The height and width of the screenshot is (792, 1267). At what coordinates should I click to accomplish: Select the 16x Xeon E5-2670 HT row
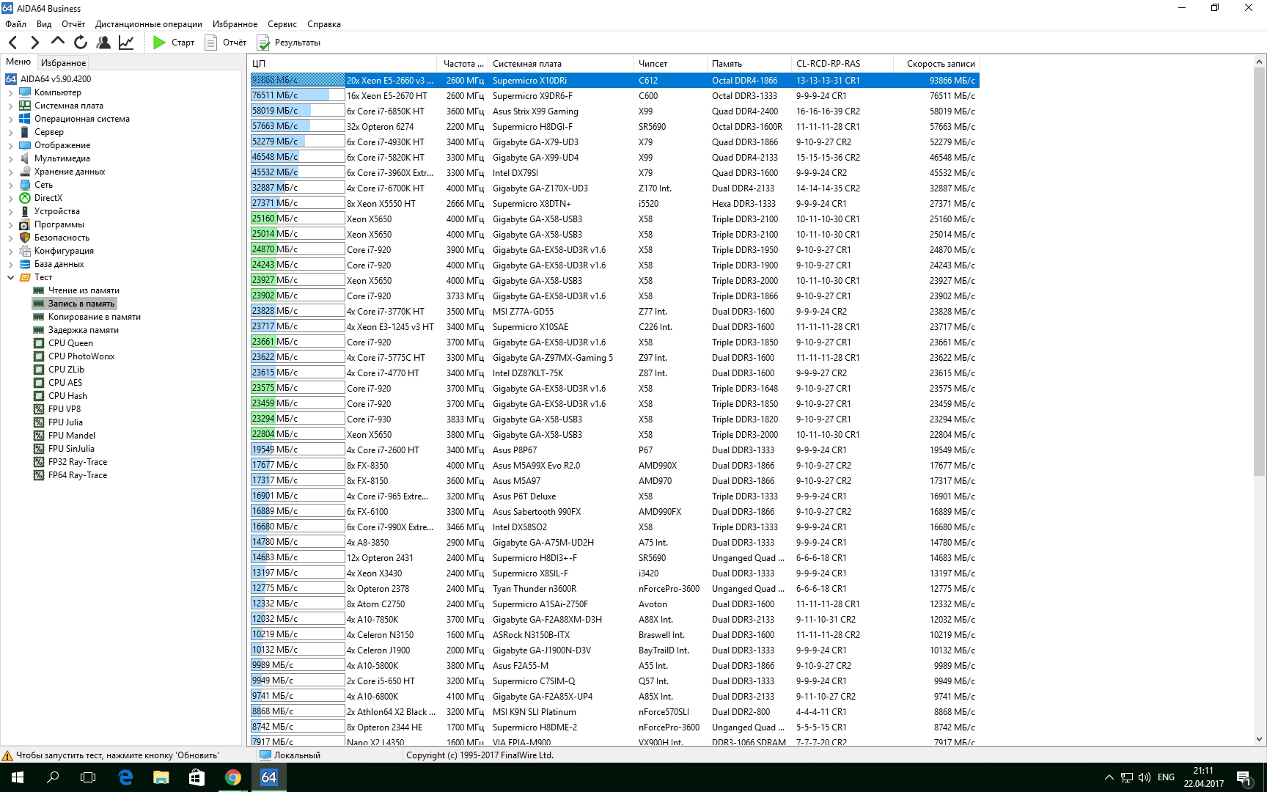click(613, 96)
